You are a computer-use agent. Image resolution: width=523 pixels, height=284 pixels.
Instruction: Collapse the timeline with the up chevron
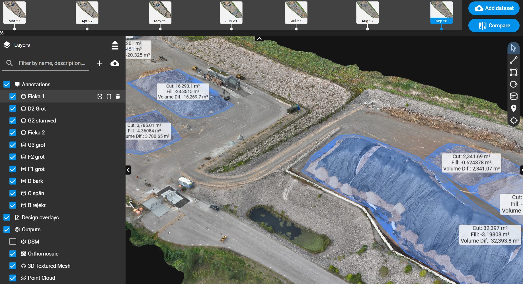tap(259, 38)
